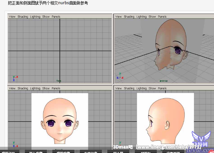Screen dimensions: 214x153
Task: Open the Shading menu in the top viewport
Action: pyautogui.click(x=23, y=17)
